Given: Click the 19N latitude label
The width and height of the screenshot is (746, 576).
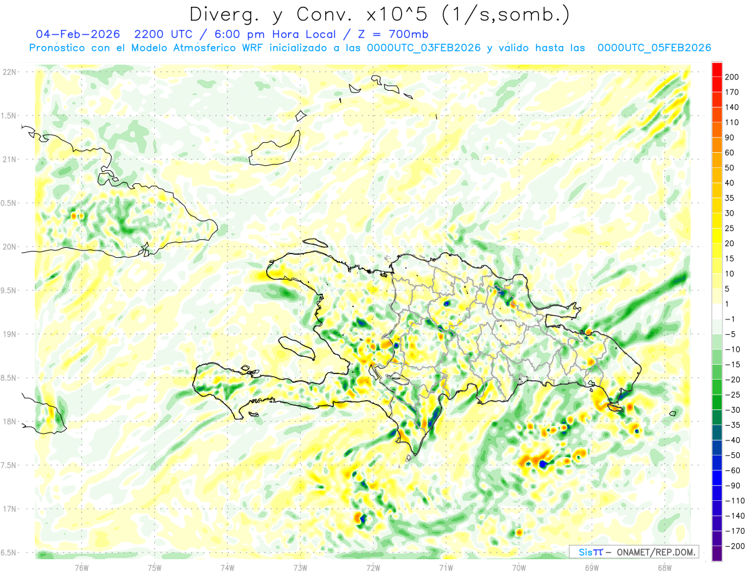Looking at the screenshot, I should 9,334.
